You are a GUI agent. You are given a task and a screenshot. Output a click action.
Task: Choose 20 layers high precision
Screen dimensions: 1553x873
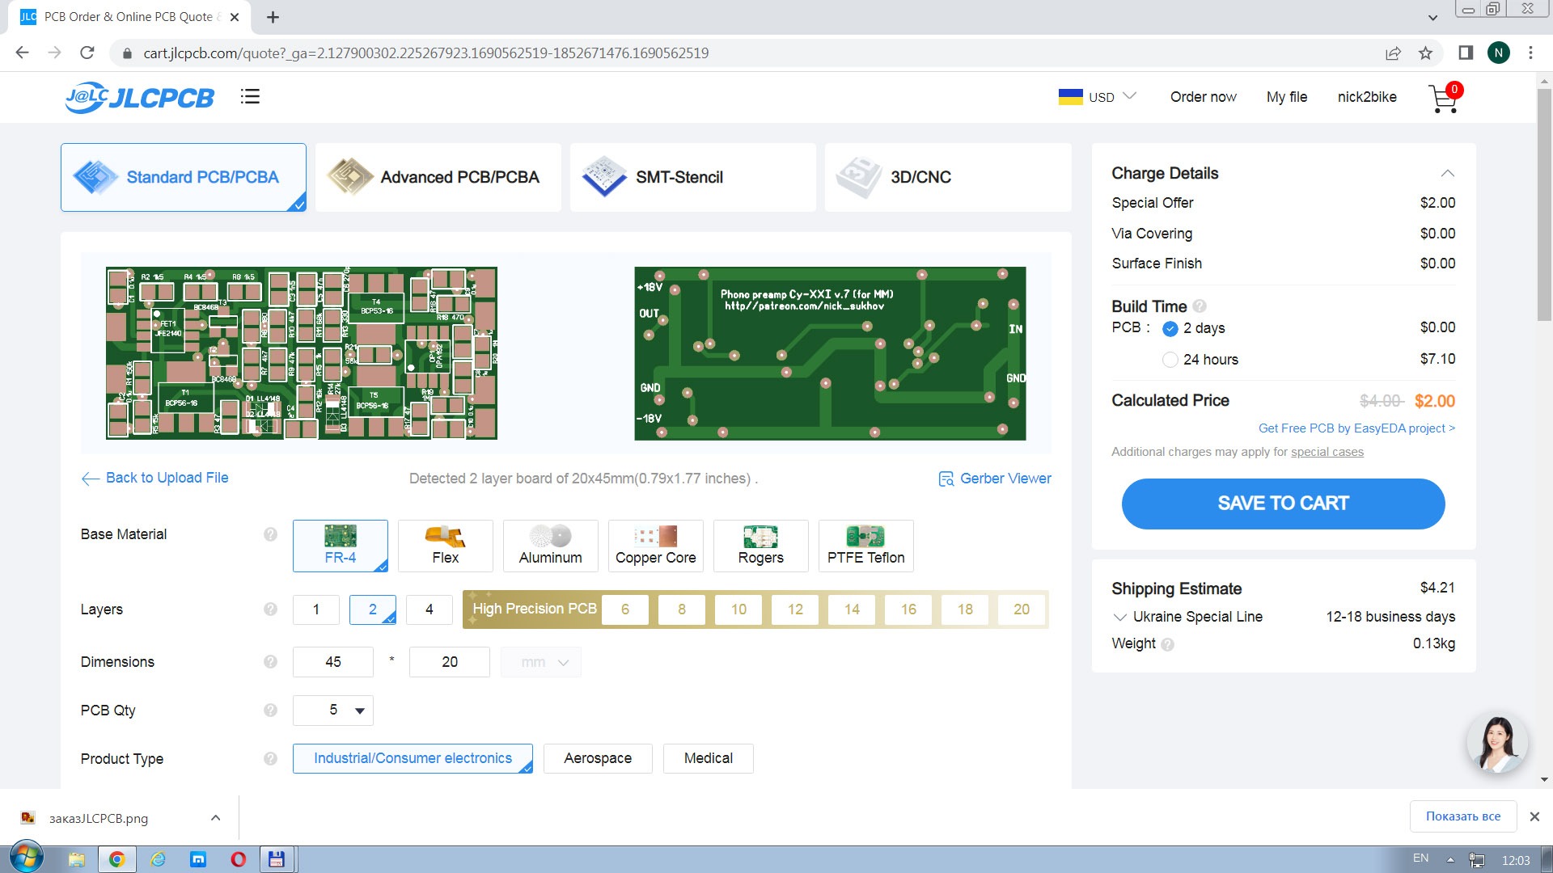click(1022, 609)
